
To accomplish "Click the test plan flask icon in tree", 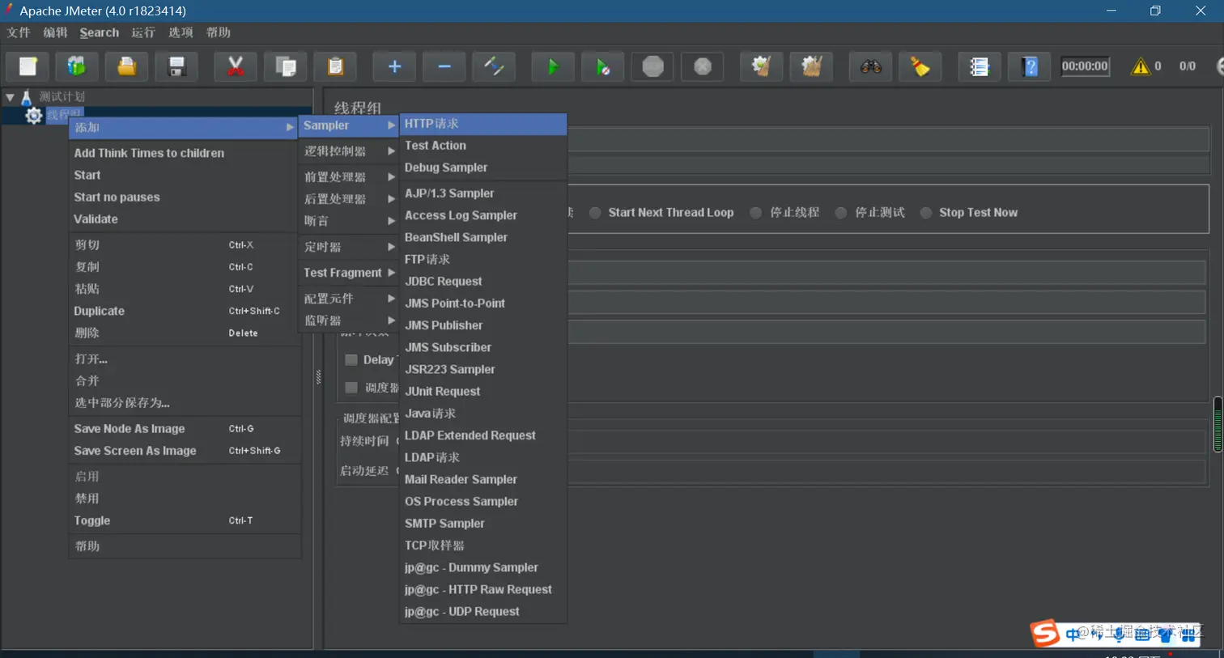I will coord(26,97).
